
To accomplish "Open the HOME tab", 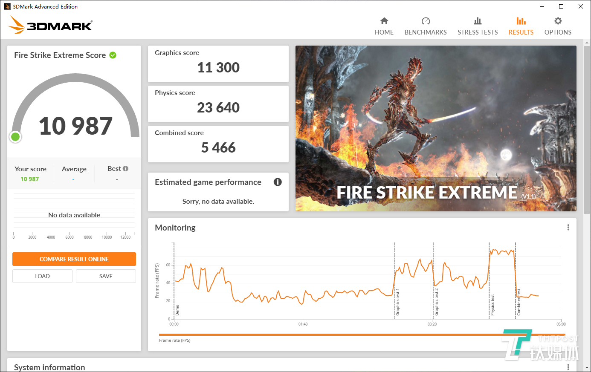I will pos(384,26).
